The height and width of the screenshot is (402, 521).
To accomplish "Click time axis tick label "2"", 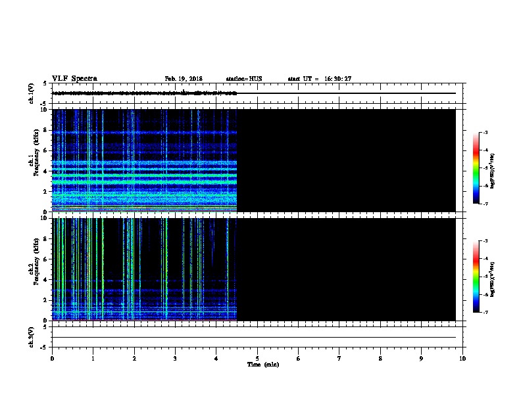I will click(x=134, y=358).
